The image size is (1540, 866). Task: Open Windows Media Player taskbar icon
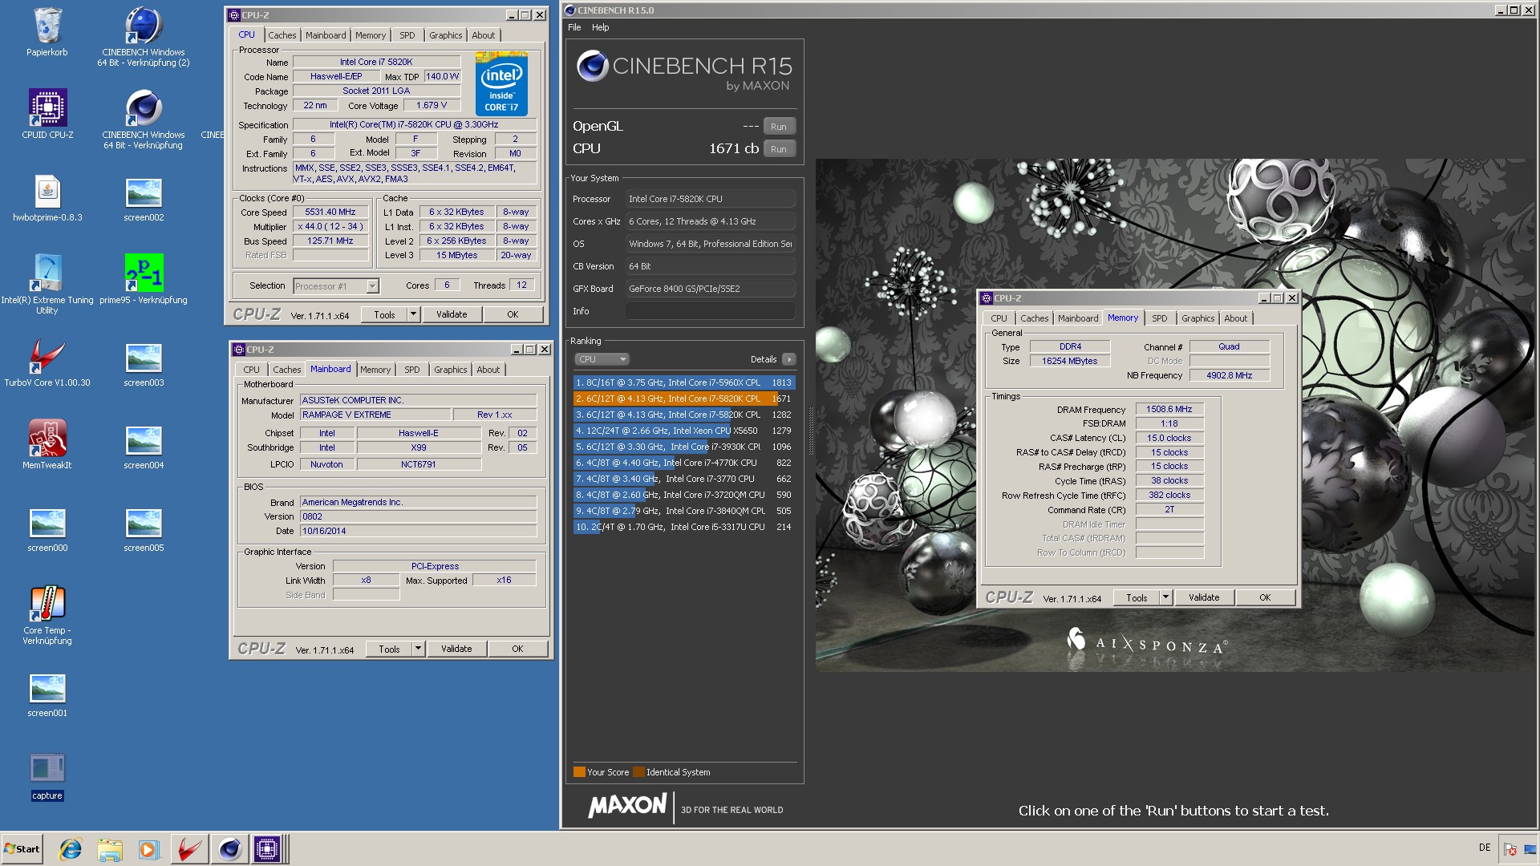[148, 849]
